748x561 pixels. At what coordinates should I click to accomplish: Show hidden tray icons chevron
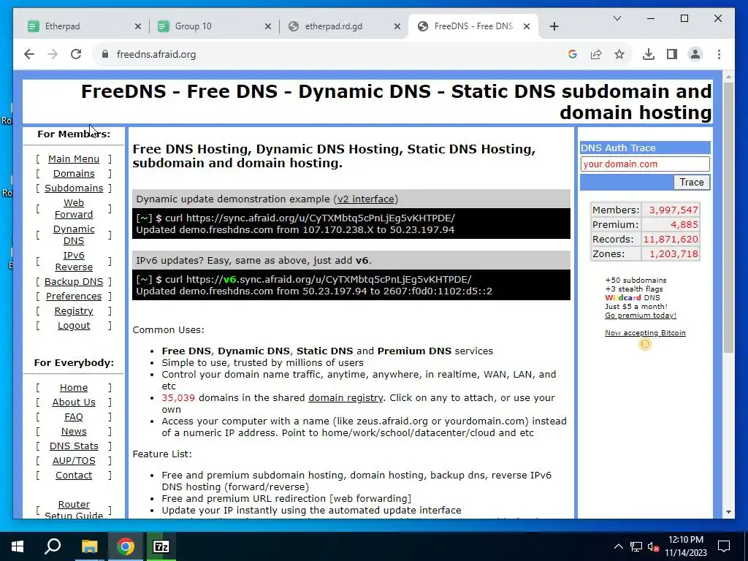coord(618,546)
